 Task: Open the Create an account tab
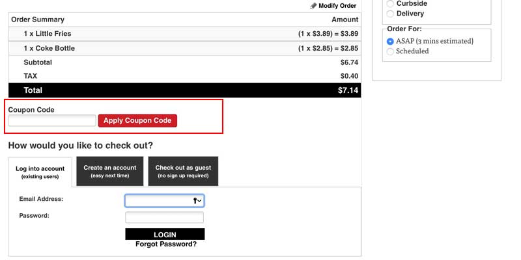(x=110, y=172)
